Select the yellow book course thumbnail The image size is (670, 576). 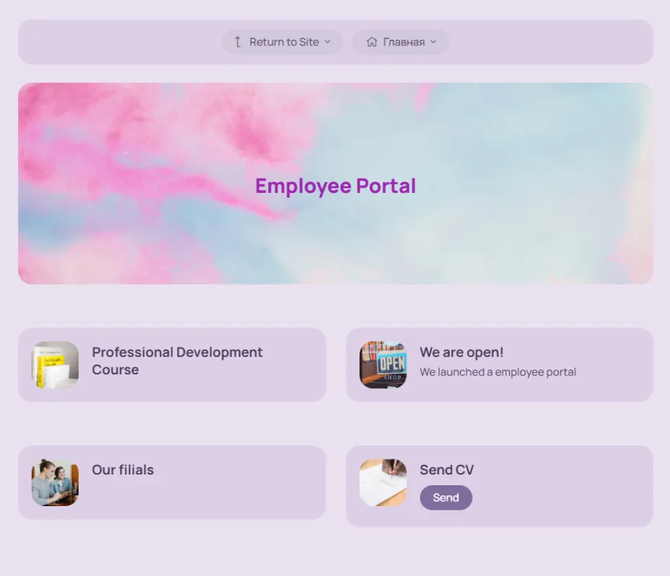point(55,364)
